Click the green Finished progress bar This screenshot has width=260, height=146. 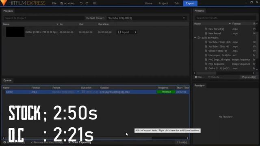click(x=166, y=92)
